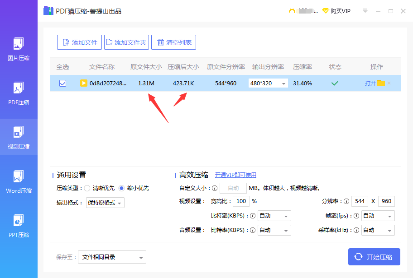413x278 pixels.
Task: Open the PPT压缩 section
Action: coord(19,226)
